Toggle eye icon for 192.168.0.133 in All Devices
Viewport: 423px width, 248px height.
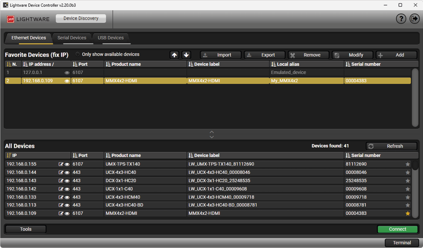coord(67,197)
